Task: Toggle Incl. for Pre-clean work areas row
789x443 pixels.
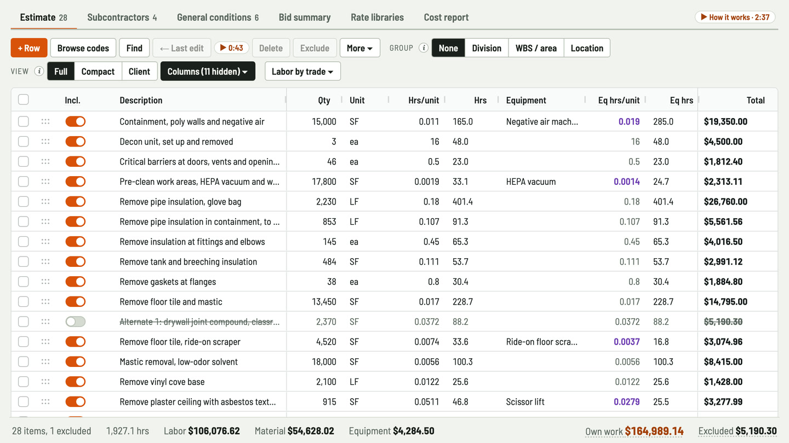Action: pyautogui.click(x=76, y=182)
